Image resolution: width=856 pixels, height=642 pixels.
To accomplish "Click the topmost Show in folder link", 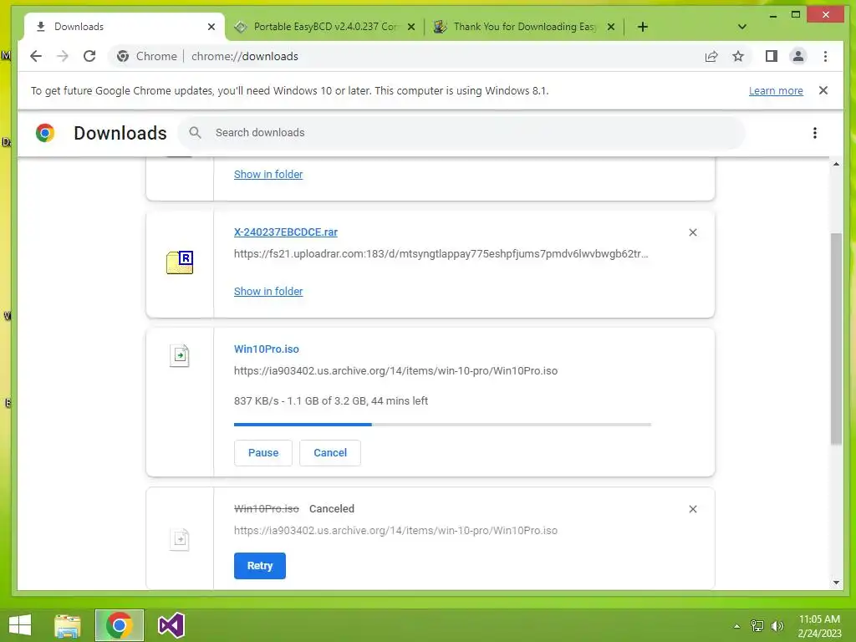I will coord(268,174).
